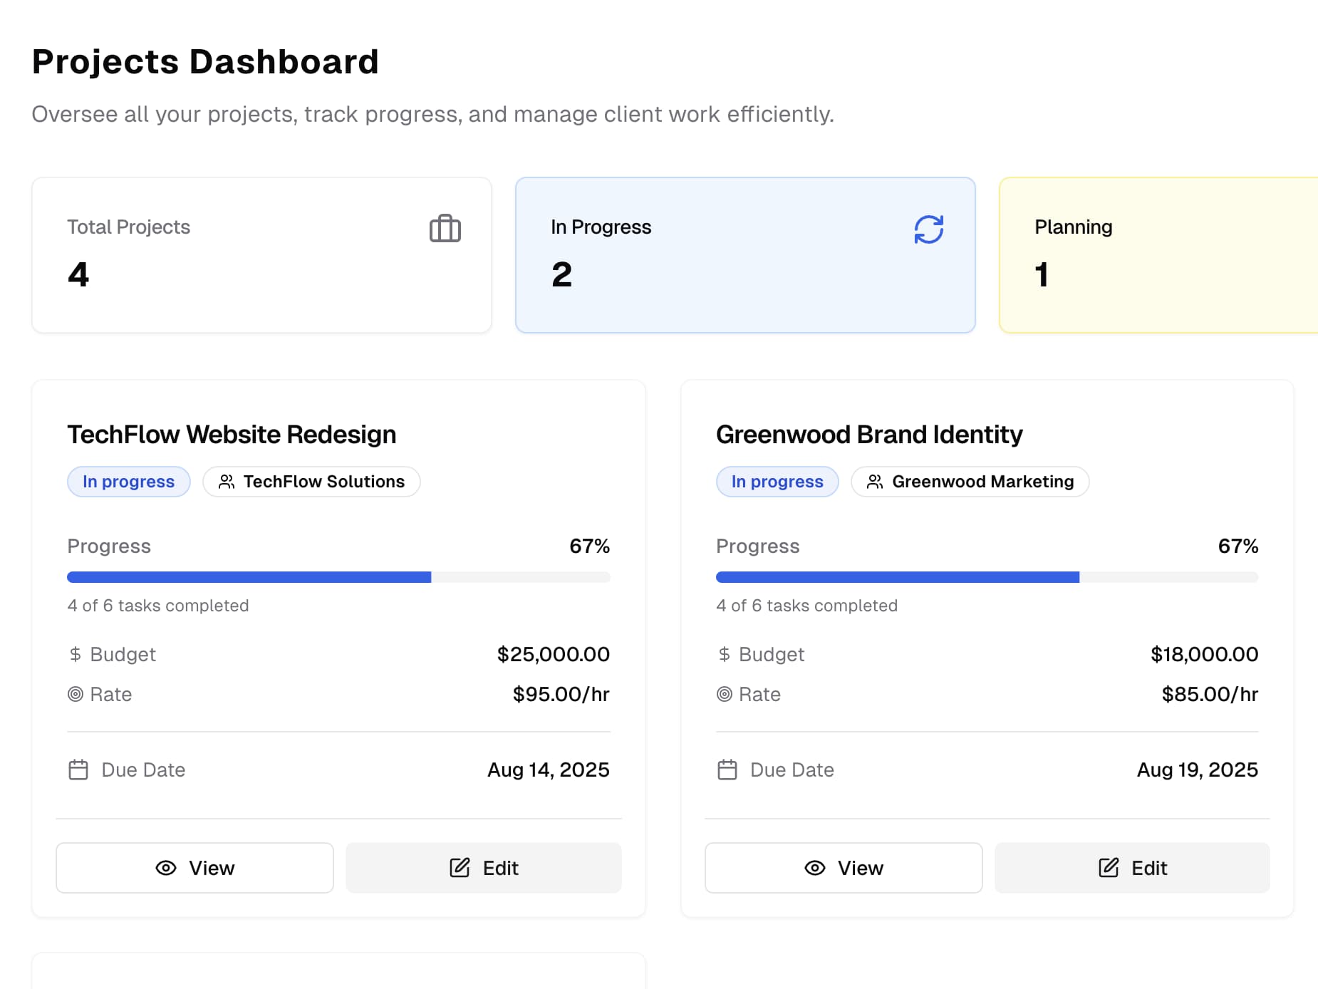Click the calendar icon on TechFlow due date
This screenshot has height=989, width=1318.
pyautogui.click(x=78, y=770)
